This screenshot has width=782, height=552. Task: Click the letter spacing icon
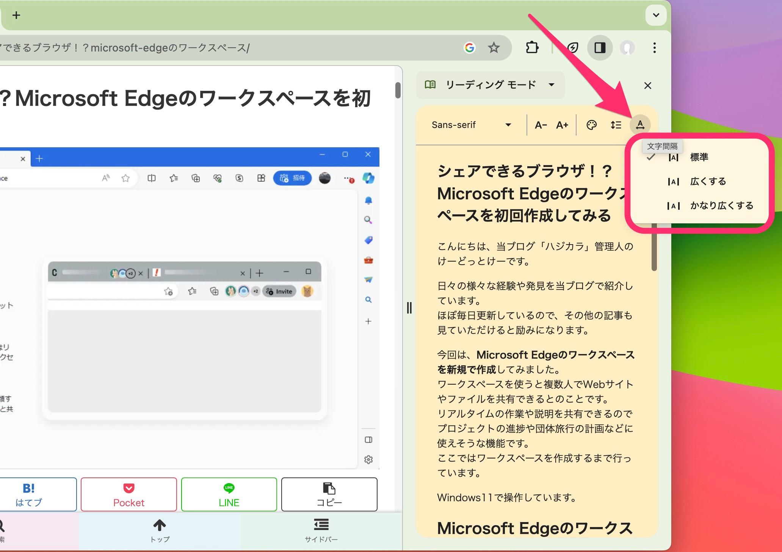click(x=640, y=125)
